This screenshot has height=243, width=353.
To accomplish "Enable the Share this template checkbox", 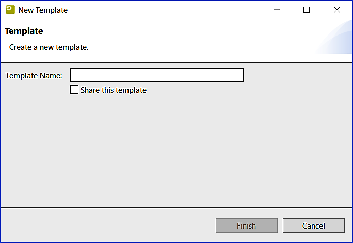I will (74, 90).
